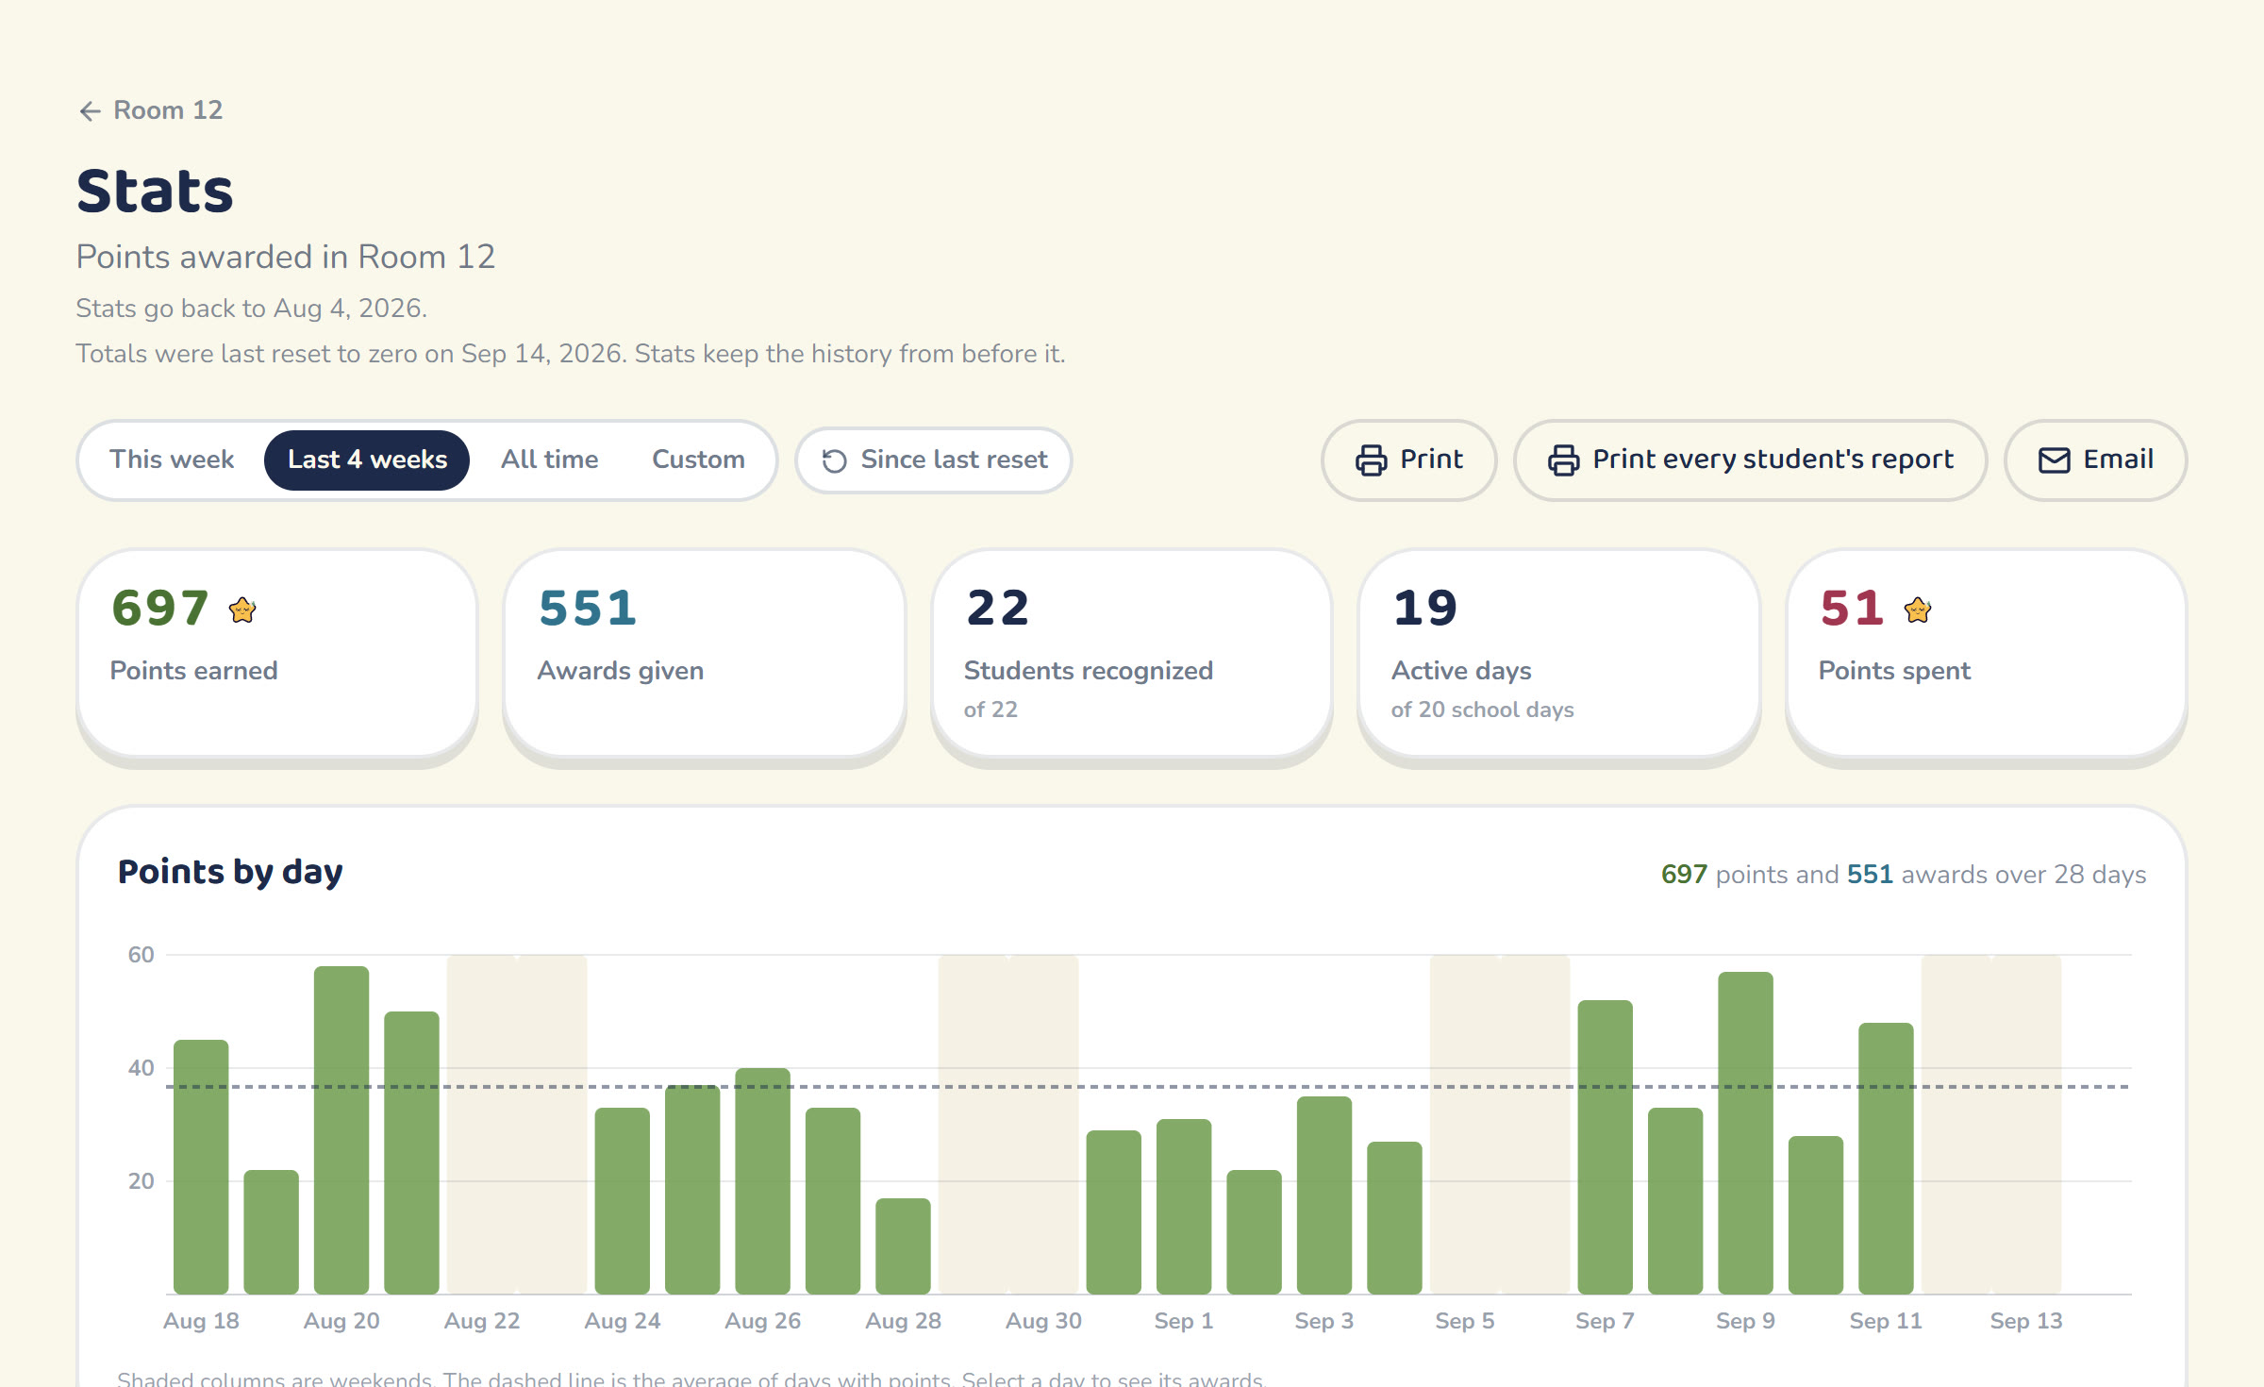Open the Active days card

[1558, 653]
